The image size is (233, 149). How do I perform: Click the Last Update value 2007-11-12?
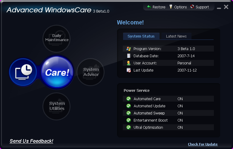(x=187, y=70)
